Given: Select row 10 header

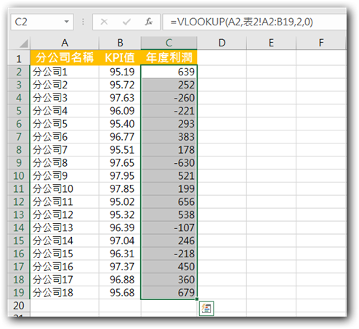Looking at the screenshot, I should (x=19, y=176).
